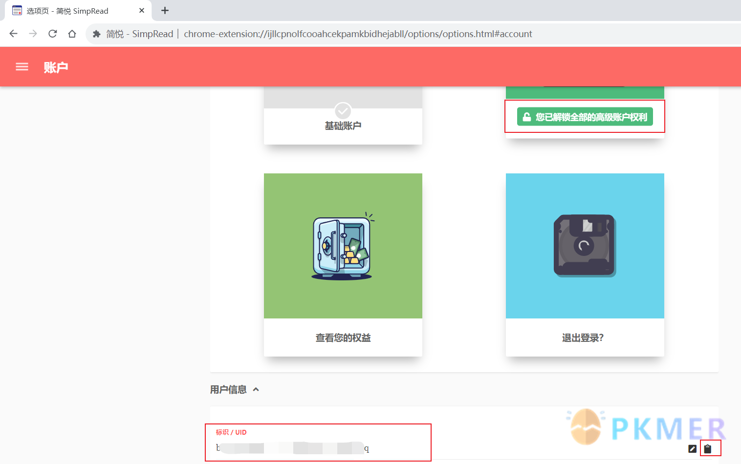
Task: Go back with the browser back arrow
Action: click(x=13, y=34)
